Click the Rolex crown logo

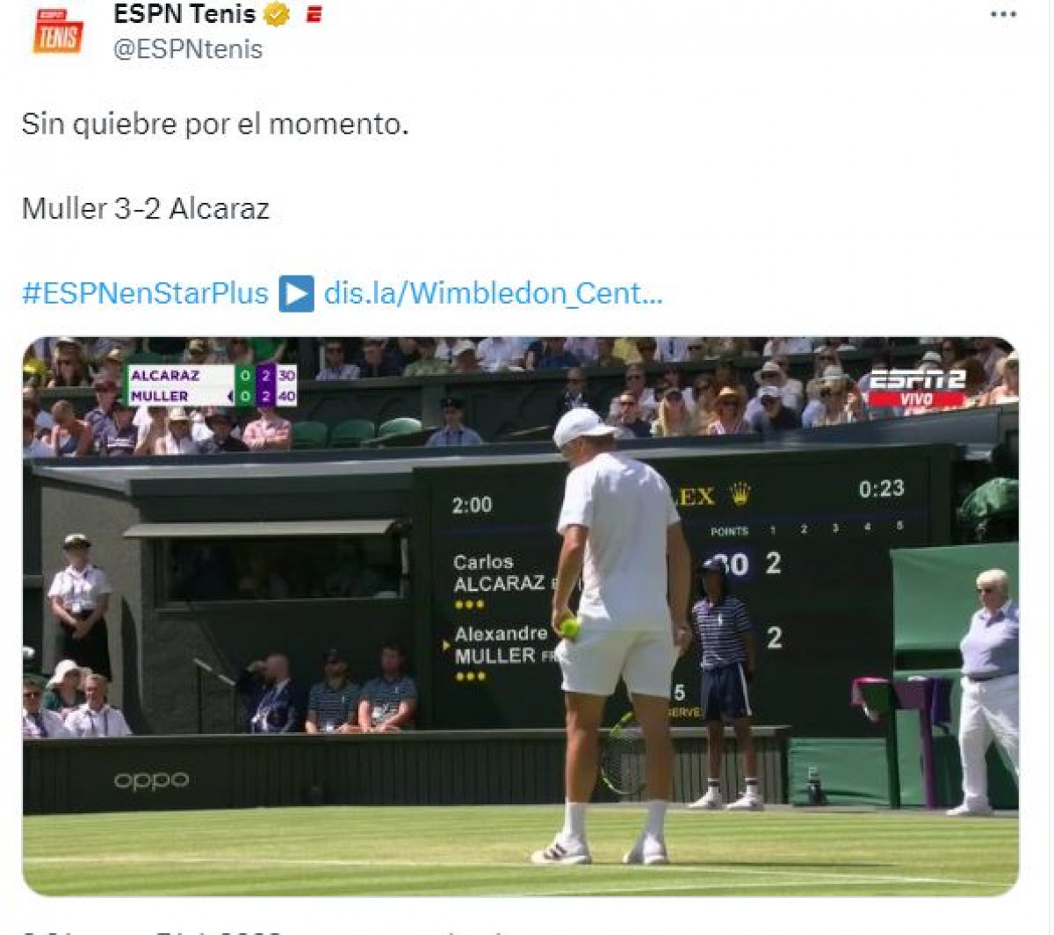pos(740,494)
